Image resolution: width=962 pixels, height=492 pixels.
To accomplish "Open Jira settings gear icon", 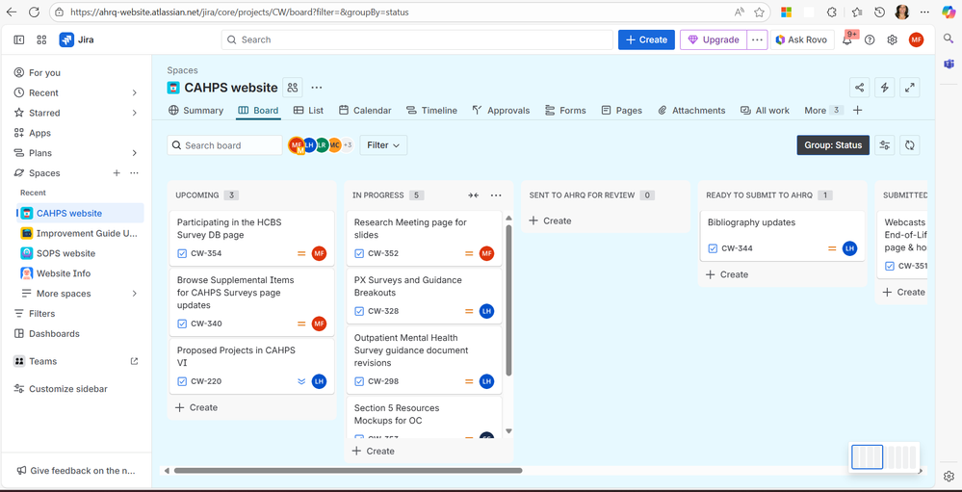I will coord(892,39).
